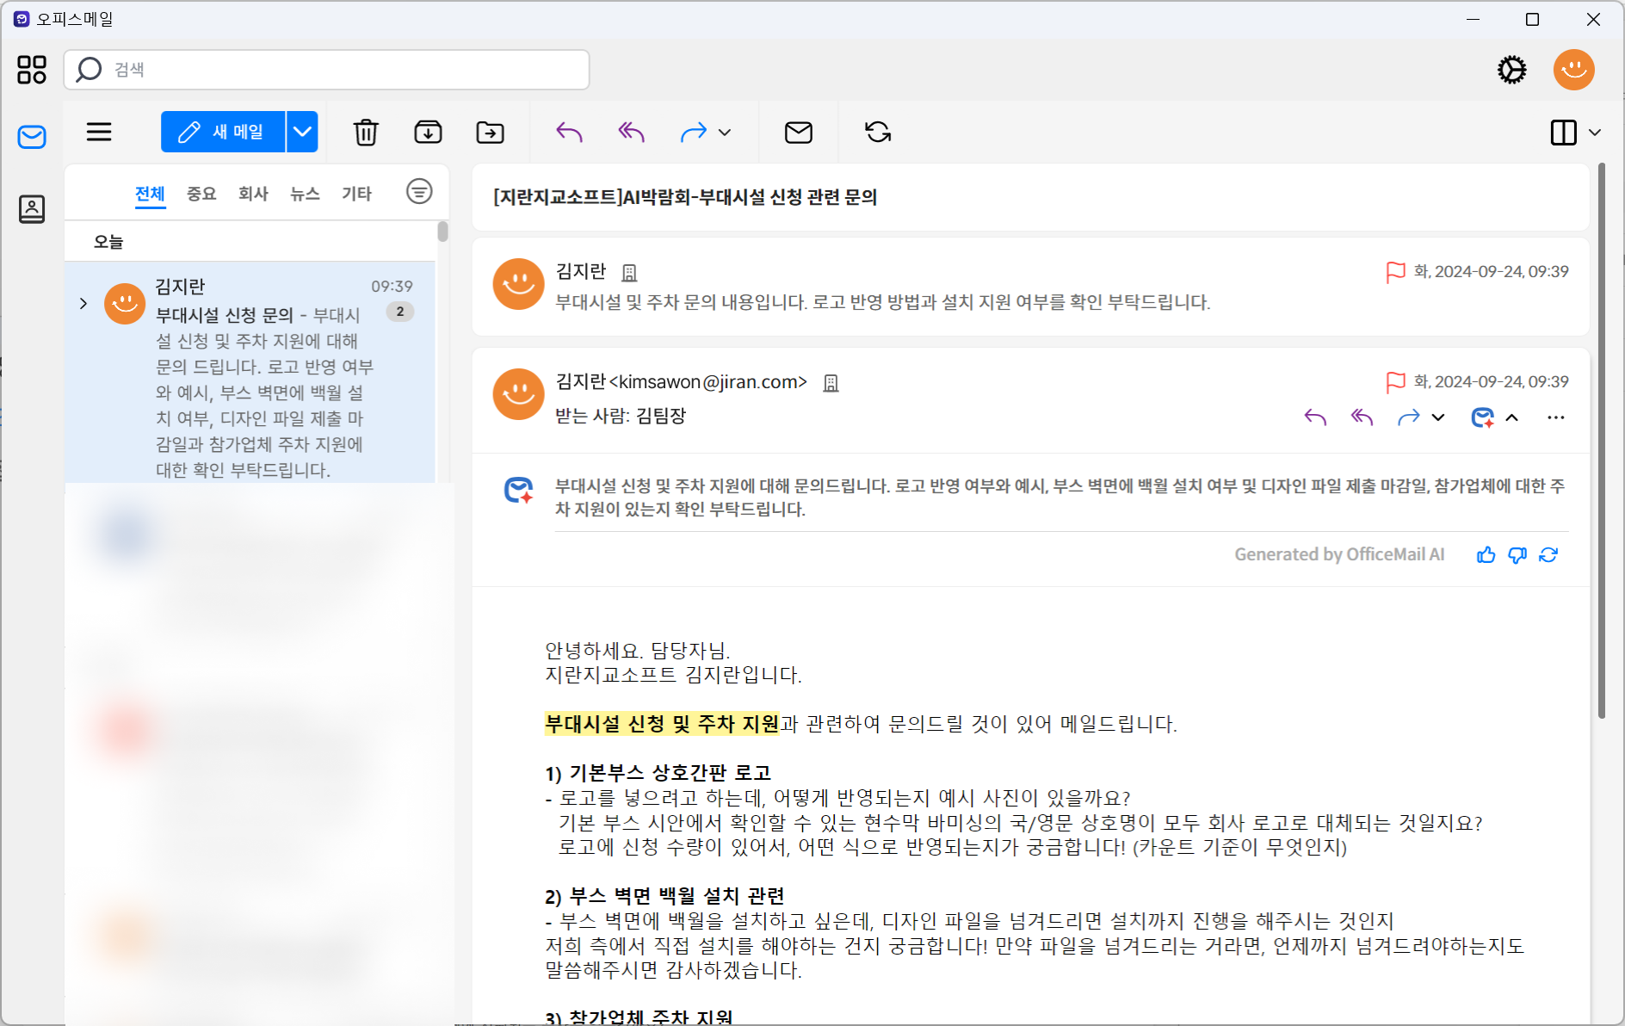Open the 김지란 부대시설 신청 문의 mail

[250, 372]
